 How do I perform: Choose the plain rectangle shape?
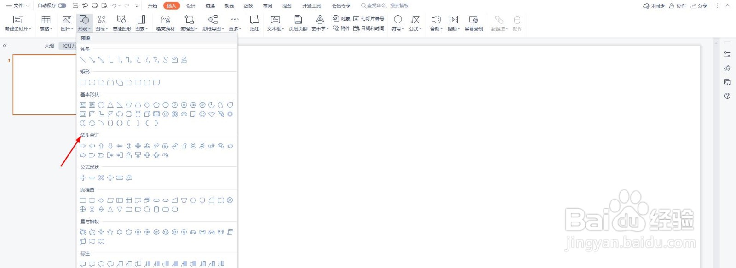83,82
